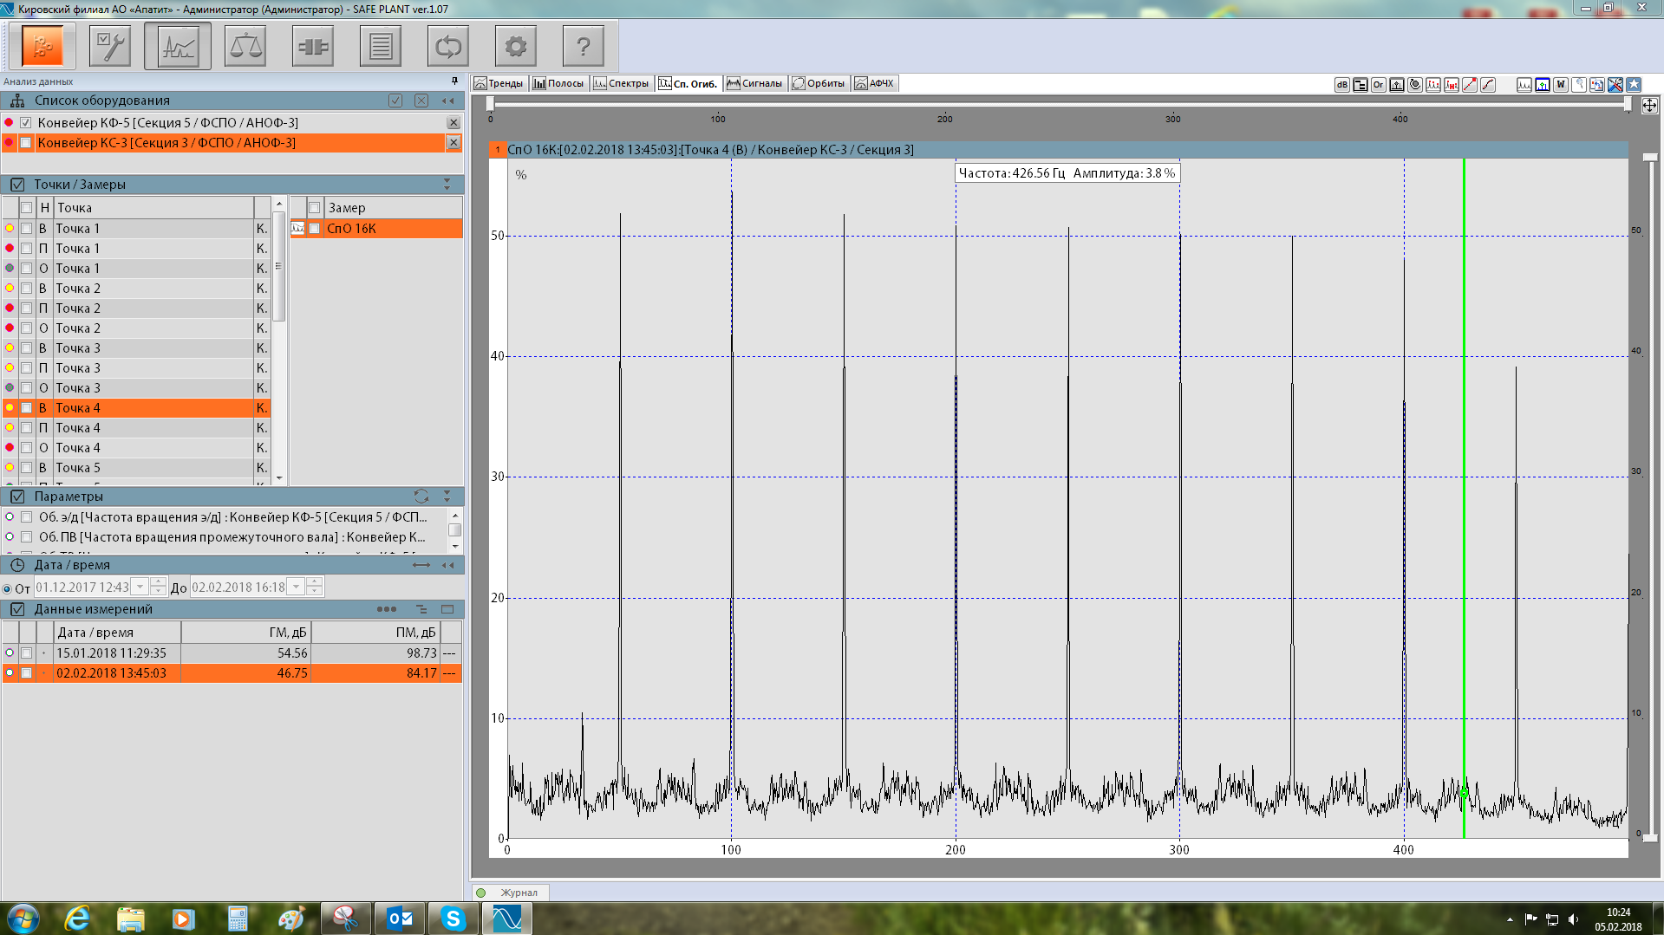
Task: Click the magnifier zoom chart icon
Action: 1579,85
